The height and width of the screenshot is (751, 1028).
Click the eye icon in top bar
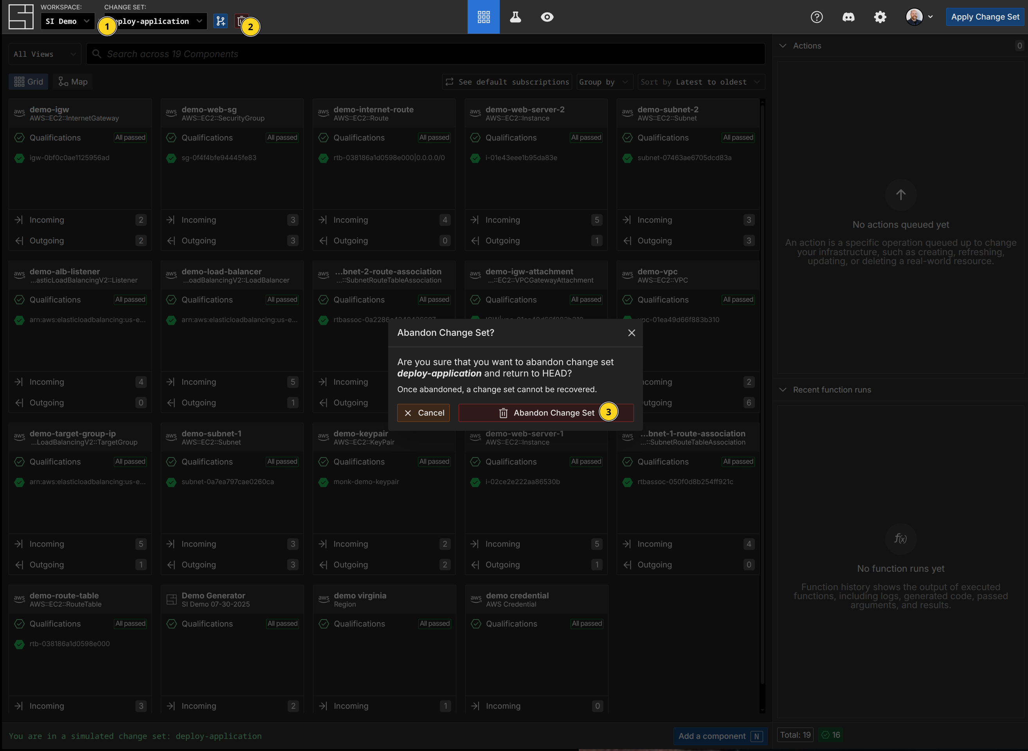tap(547, 17)
